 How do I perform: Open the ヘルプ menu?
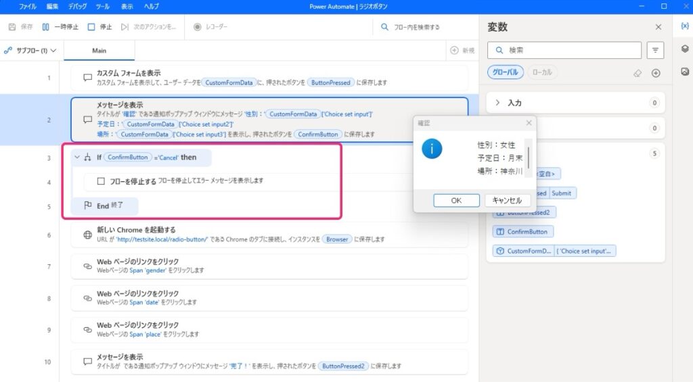pos(151,6)
